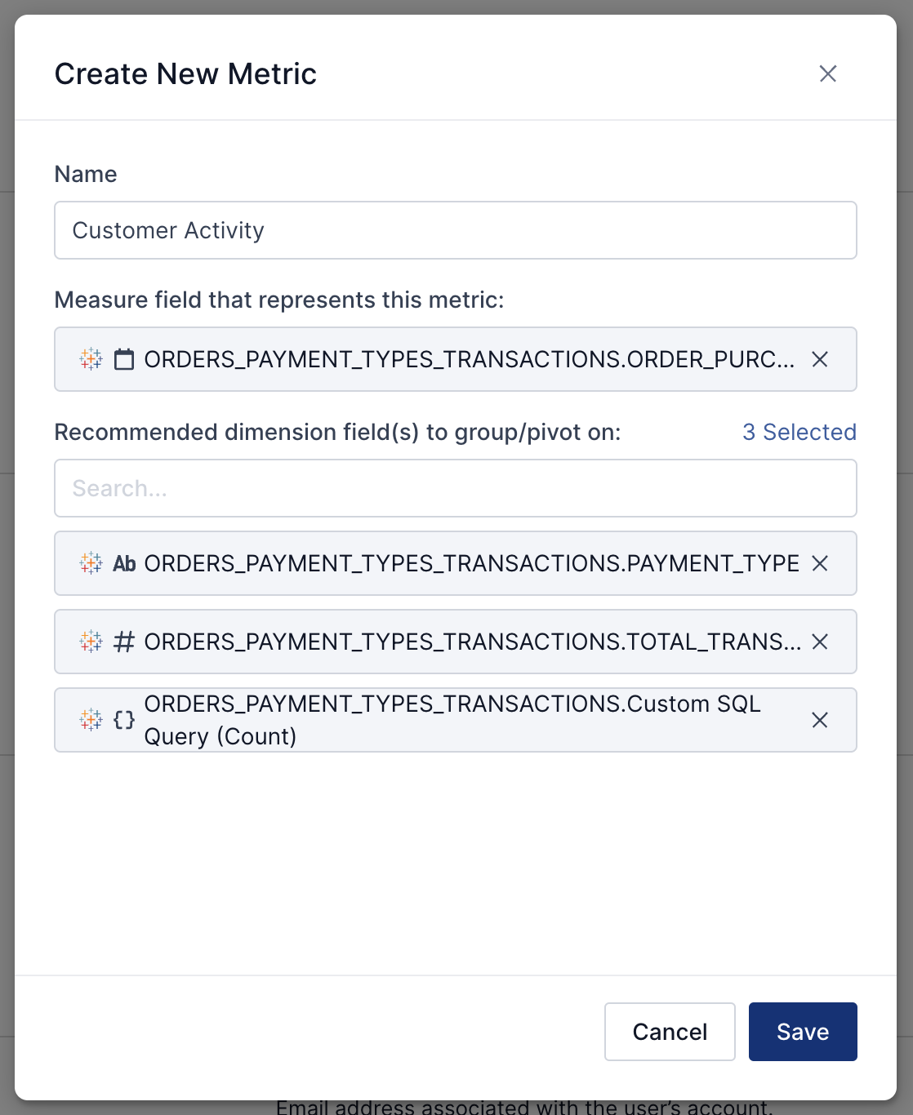Select the Custom SQL Query (Count) field text
This screenshot has width=913, height=1115.
pos(452,720)
